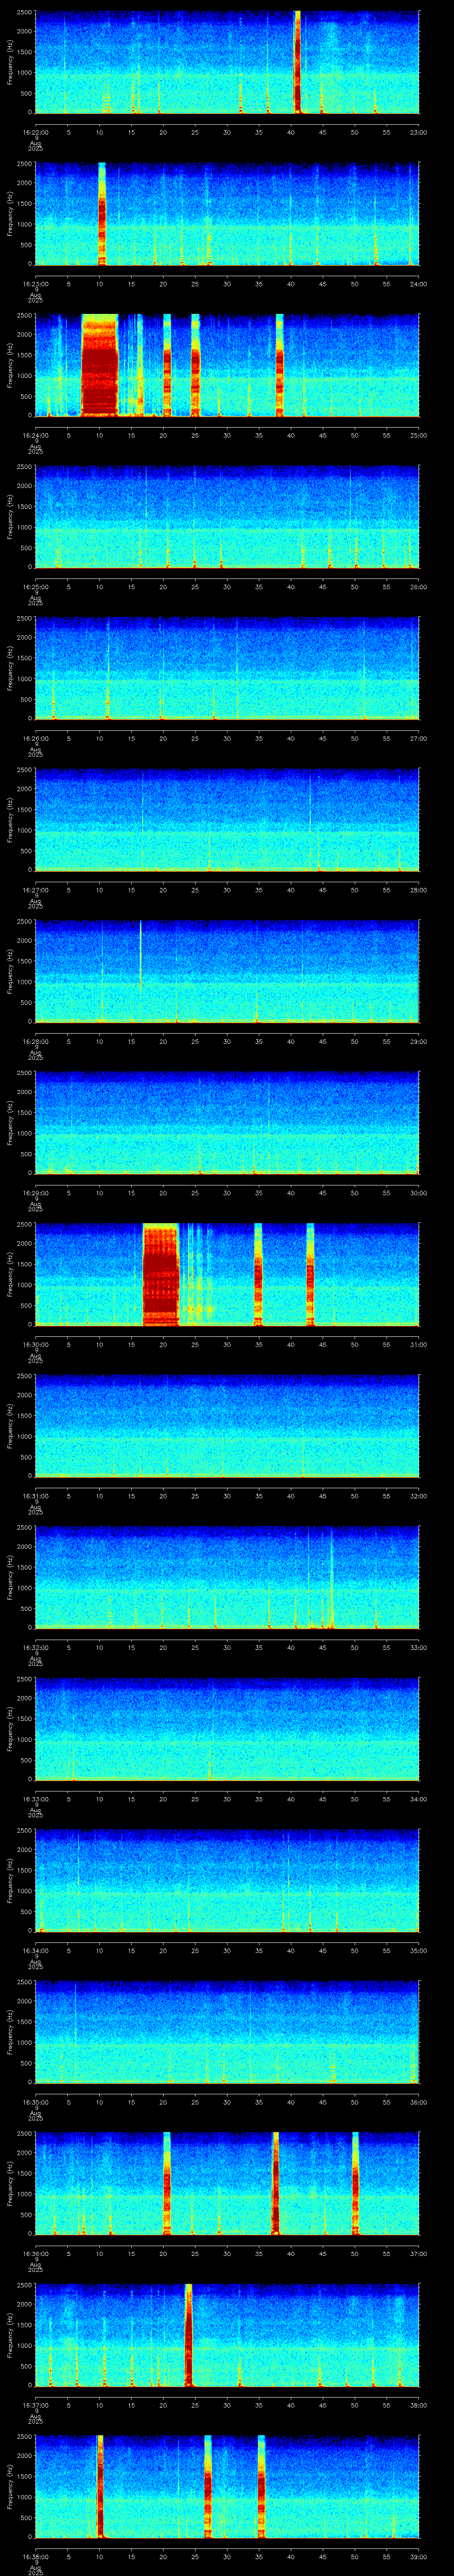Viewport: 454px width, 2576px height.
Task: Click Frequency (Hz) axis label of 16:22 spectrogram
Action: coord(10,62)
